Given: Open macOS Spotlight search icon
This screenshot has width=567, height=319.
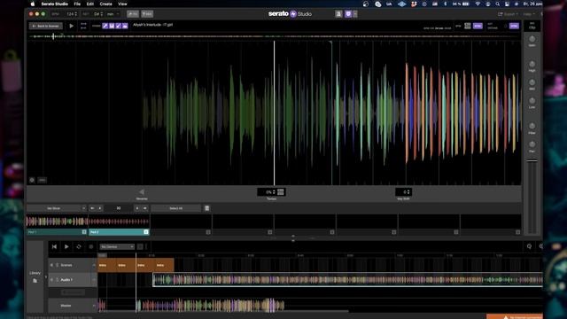Looking at the screenshot, I should (498, 4).
